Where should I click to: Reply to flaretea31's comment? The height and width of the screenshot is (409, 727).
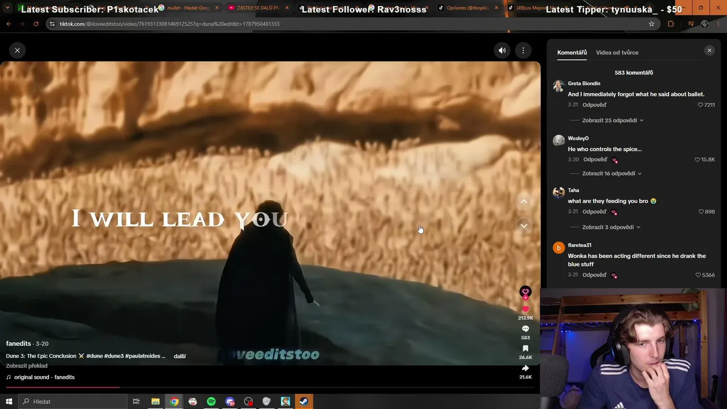(x=594, y=275)
